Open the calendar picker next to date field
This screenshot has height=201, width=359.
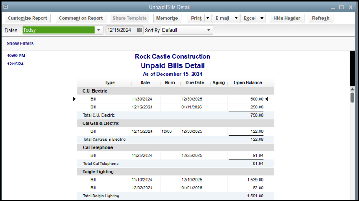click(139, 30)
